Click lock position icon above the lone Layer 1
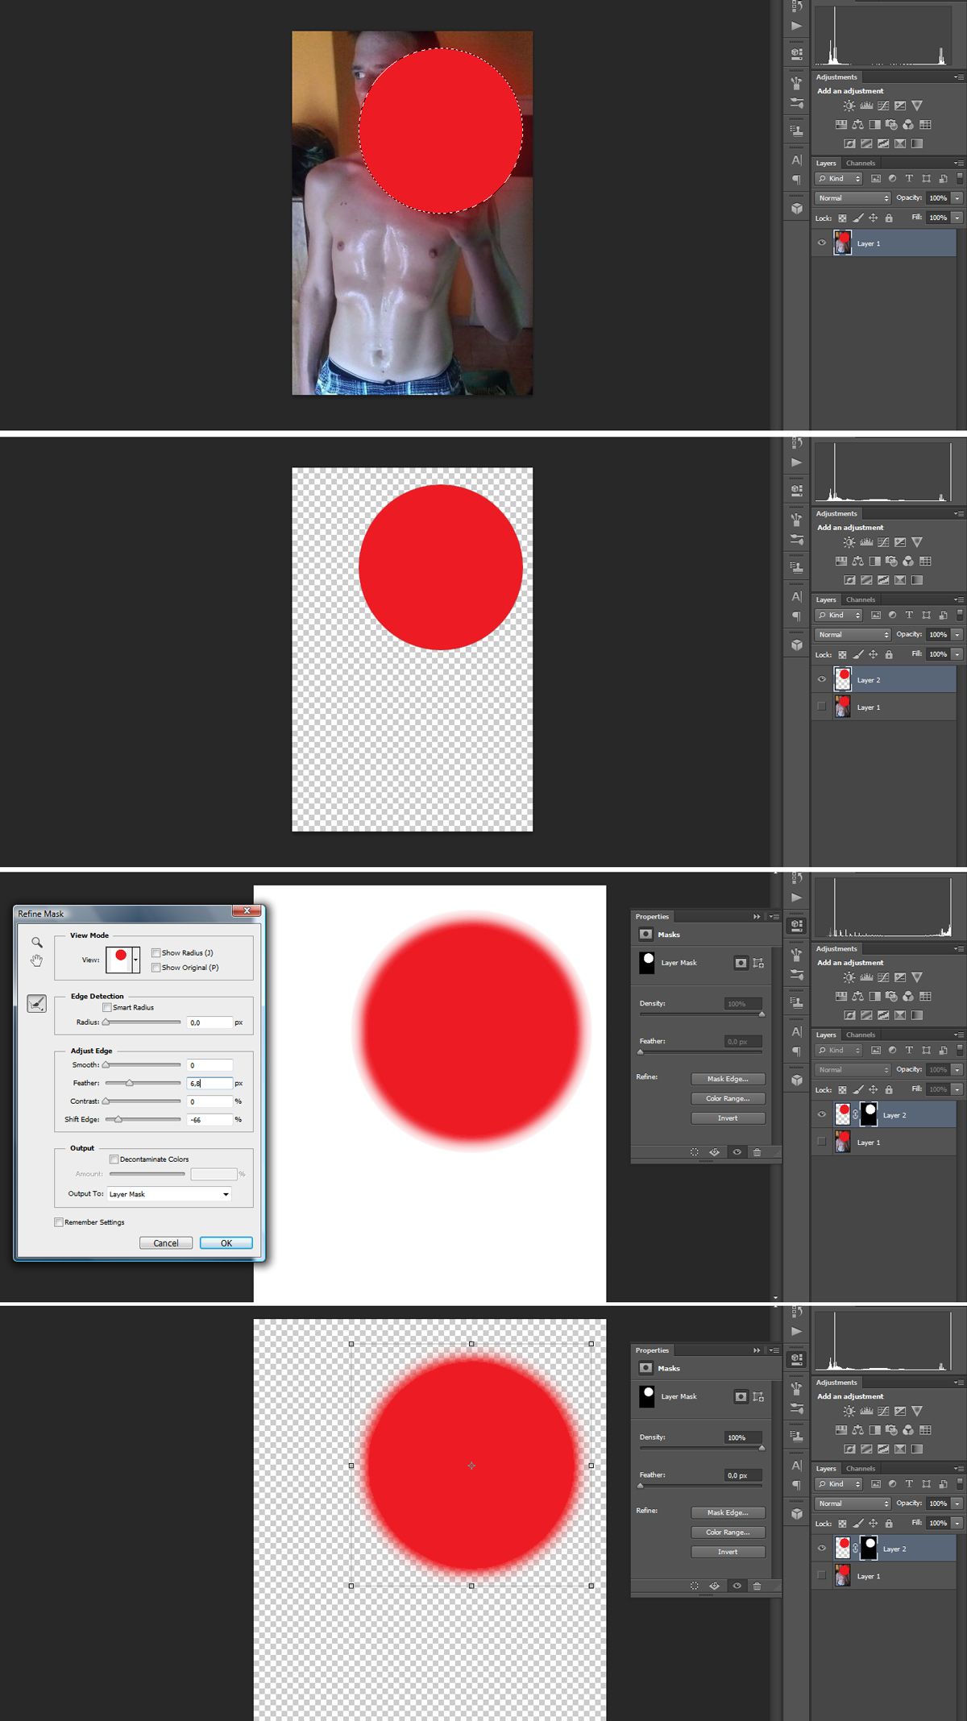Image resolution: width=967 pixels, height=1721 pixels. 873,218
